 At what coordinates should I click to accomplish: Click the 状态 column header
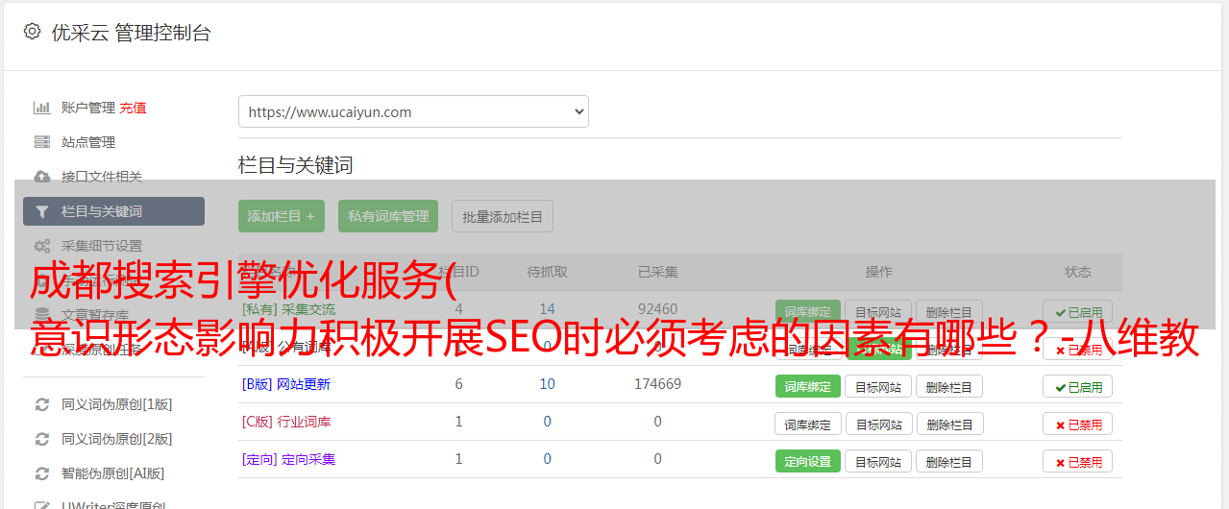pyautogui.click(x=1078, y=272)
